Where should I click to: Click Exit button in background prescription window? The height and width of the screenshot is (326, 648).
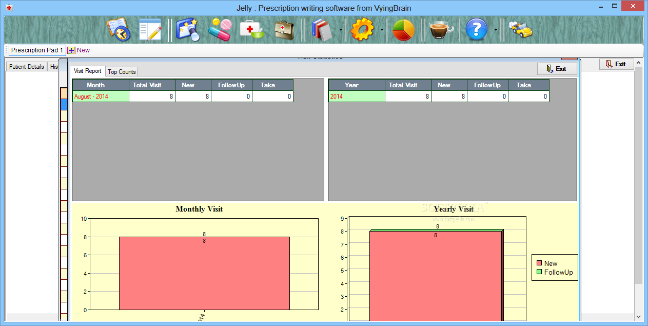click(617, 64)
